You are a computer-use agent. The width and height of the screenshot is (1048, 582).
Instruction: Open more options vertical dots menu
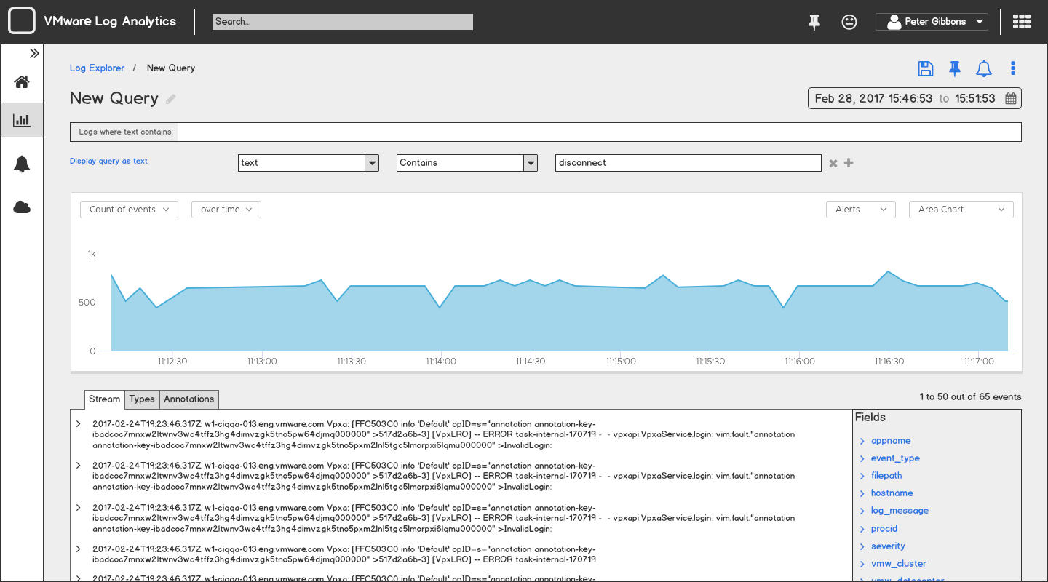1013,68
